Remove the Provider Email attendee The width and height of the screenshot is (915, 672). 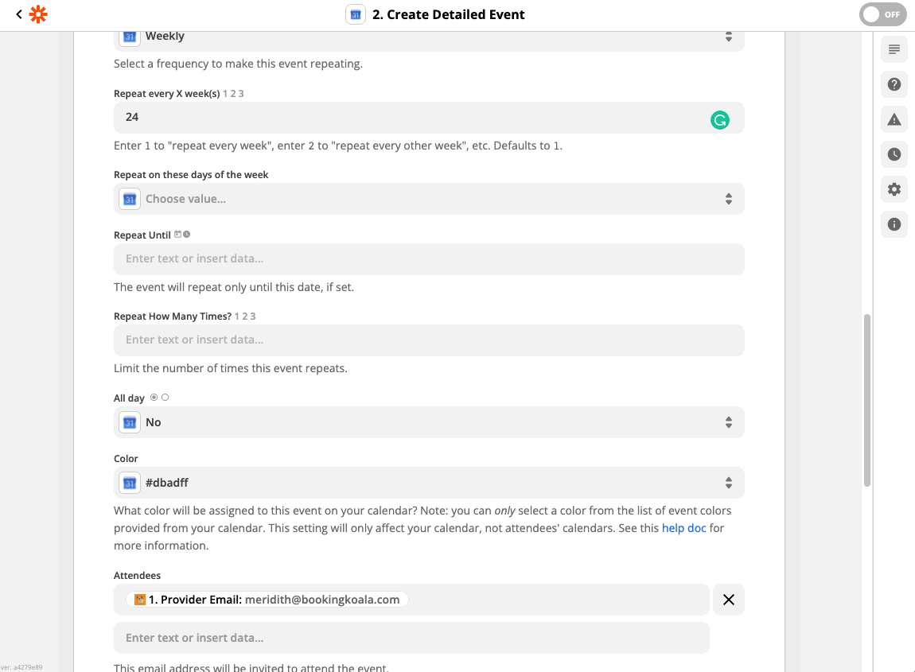pyautogui.click(x=728, y=600)
